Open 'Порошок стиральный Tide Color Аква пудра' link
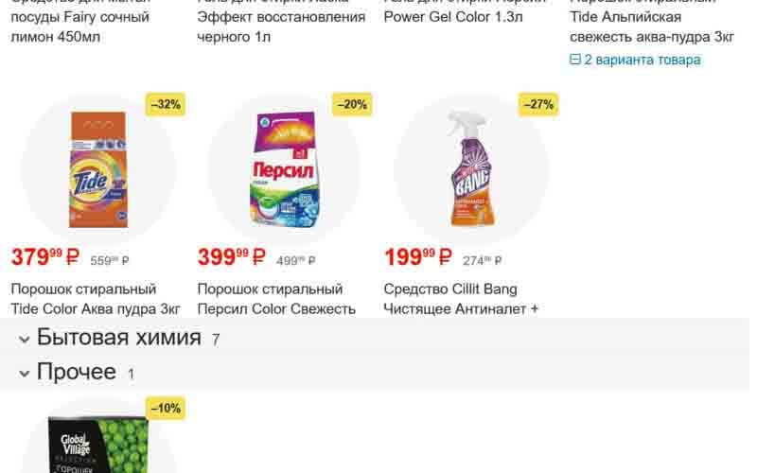Image resolution: width=757 pixels, height=473 pixels. (96, 299)
